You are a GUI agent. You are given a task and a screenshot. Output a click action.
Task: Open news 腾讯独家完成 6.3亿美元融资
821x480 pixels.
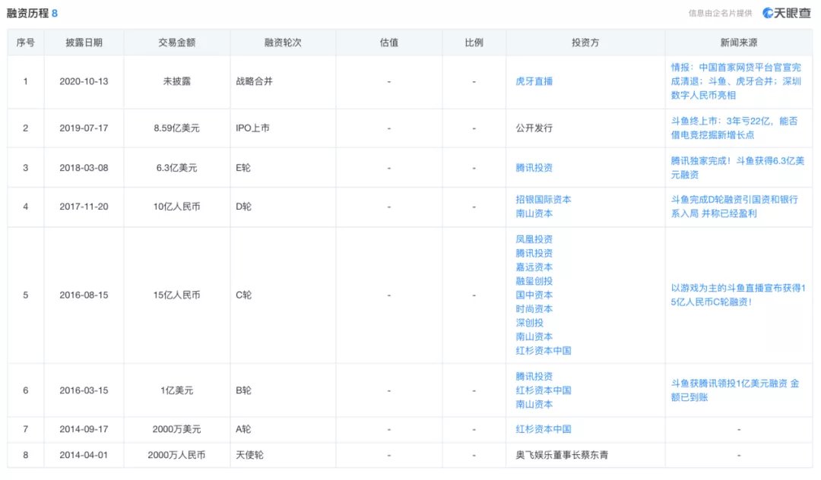click(737, 168)
